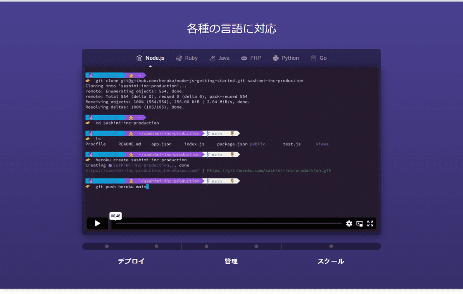Select the Node.js language tab
Image resolution: width=463 pixels, height=294 pixels.
pos(150,58)
